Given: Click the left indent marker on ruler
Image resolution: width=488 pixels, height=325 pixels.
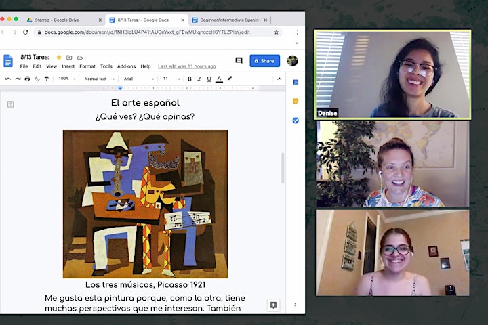Looking at the screenshot, I should 120,88.
